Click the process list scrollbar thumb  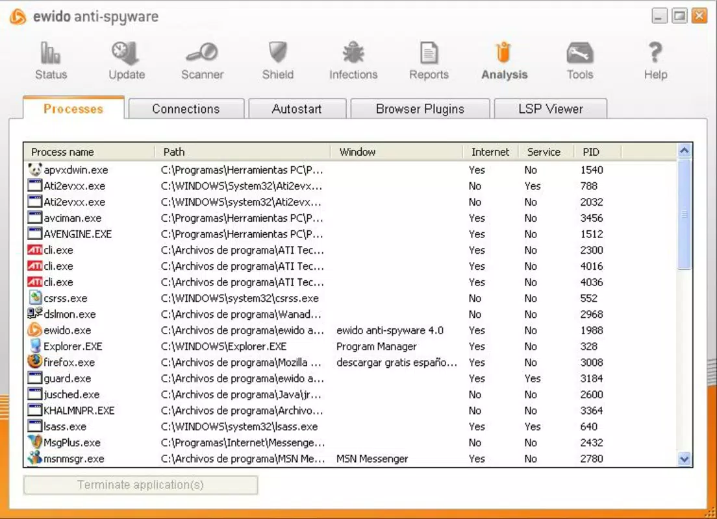coord(684,214)
